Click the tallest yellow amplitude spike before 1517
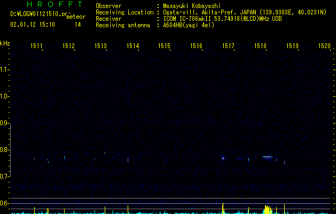Viewport: 336px width, 214px height. point(223,208)
